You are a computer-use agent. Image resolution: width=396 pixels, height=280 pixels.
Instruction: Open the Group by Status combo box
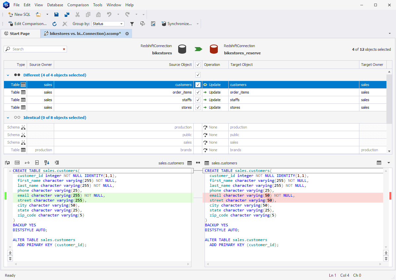click(x=108, y=24)
